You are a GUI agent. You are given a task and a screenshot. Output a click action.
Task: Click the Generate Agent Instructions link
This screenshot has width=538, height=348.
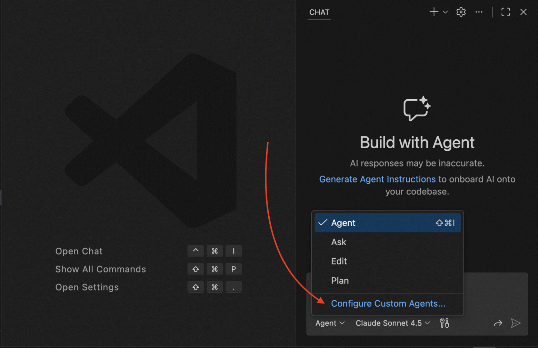point(377,179)
